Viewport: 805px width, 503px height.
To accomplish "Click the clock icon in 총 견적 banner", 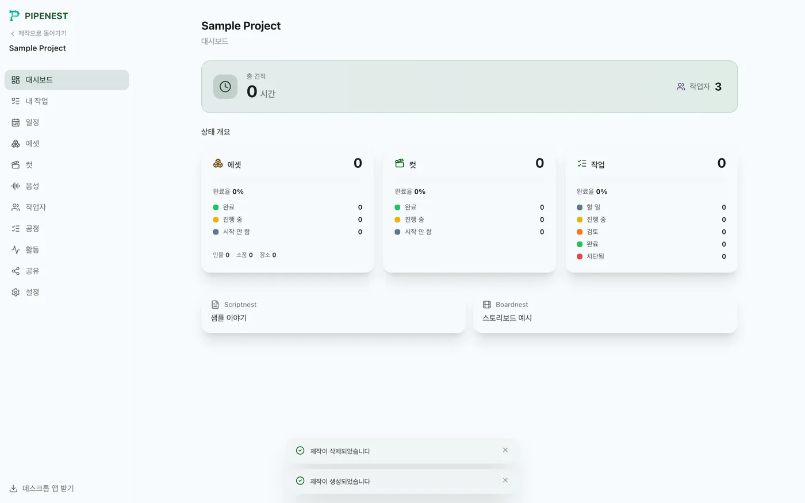I will (x=225, y=87).
